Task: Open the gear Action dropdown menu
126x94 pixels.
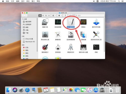Action: 60,15
